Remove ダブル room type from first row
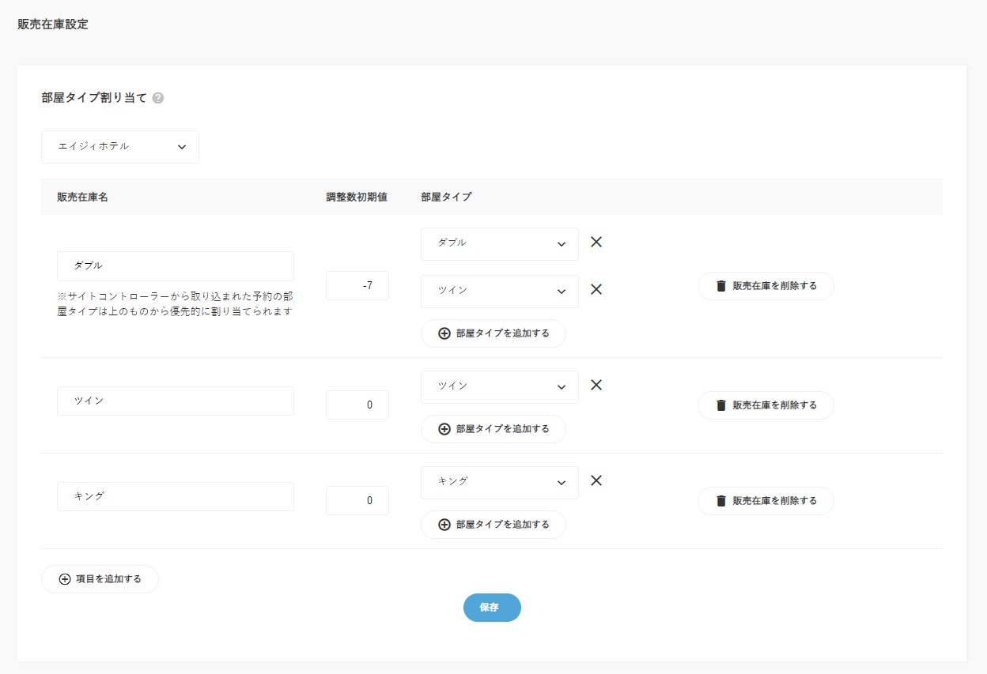Screen dimensions: 987x674 point(596,242)
